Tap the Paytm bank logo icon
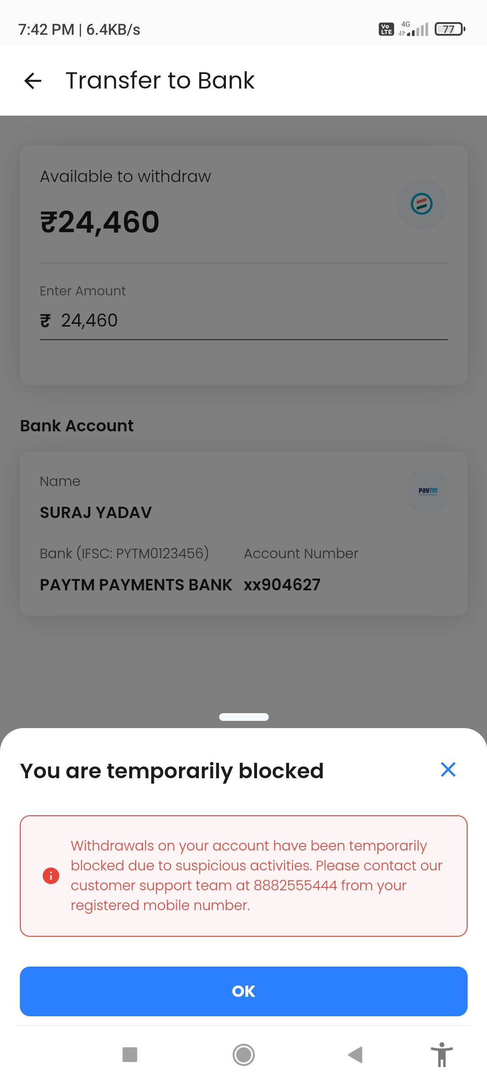This screenshot has width=487, height=1084. [428, 491]
